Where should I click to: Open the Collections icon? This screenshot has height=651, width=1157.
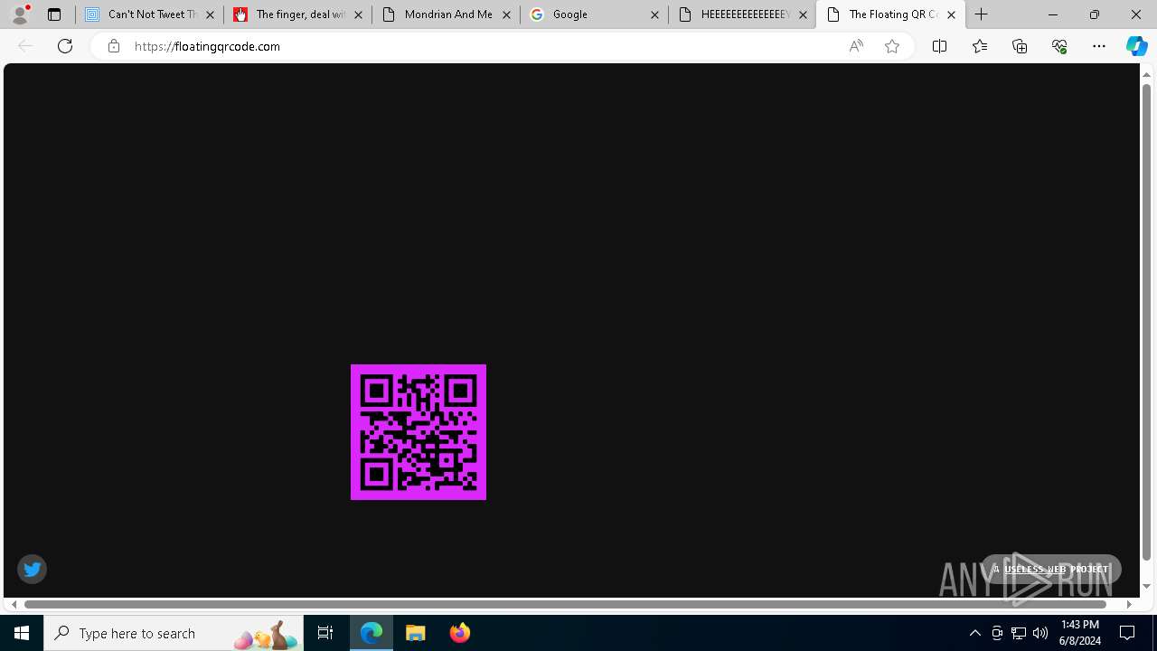(x=1020, y=46)
